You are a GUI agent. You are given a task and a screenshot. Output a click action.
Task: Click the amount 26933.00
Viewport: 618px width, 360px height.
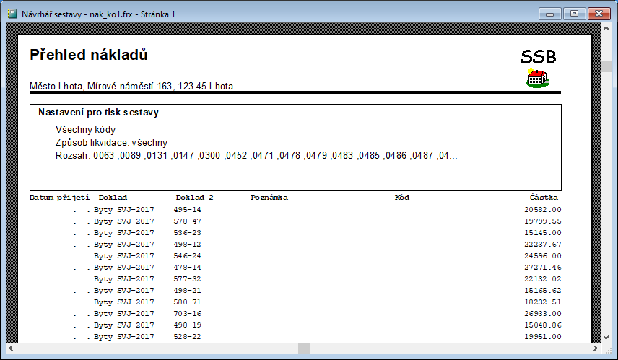[543, 314]
